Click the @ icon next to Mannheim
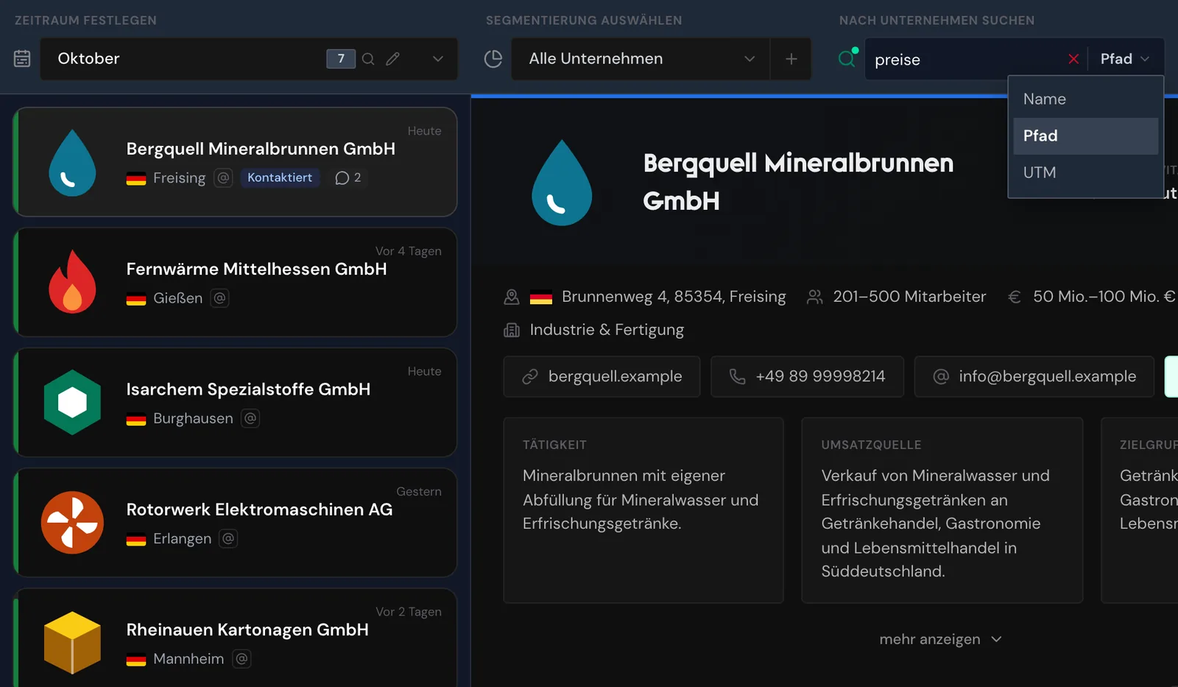Image resolution: width=1178 pixels, height=687 pixels. tap(241, 658)
